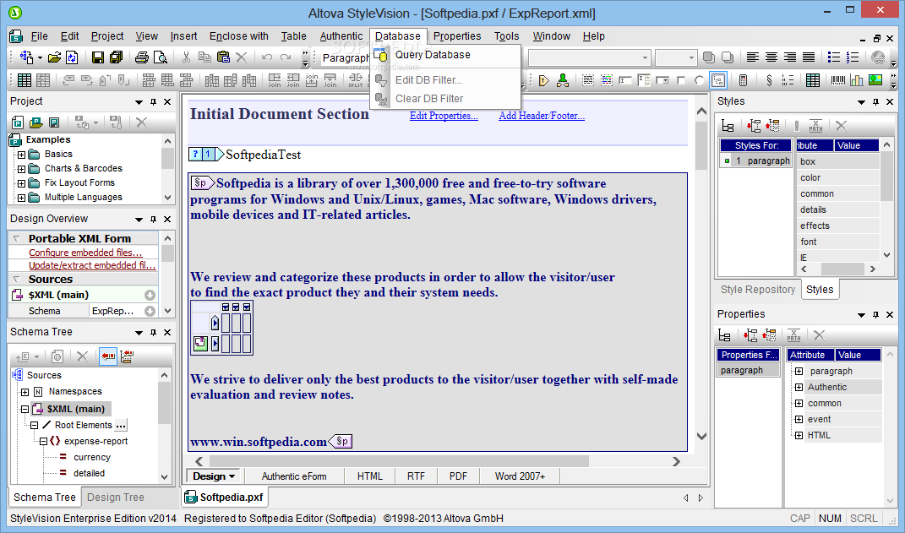Click the Insert Contents tag icon
Image resolution: width=905 pixels, height=533 pixels.
point(543,80)
